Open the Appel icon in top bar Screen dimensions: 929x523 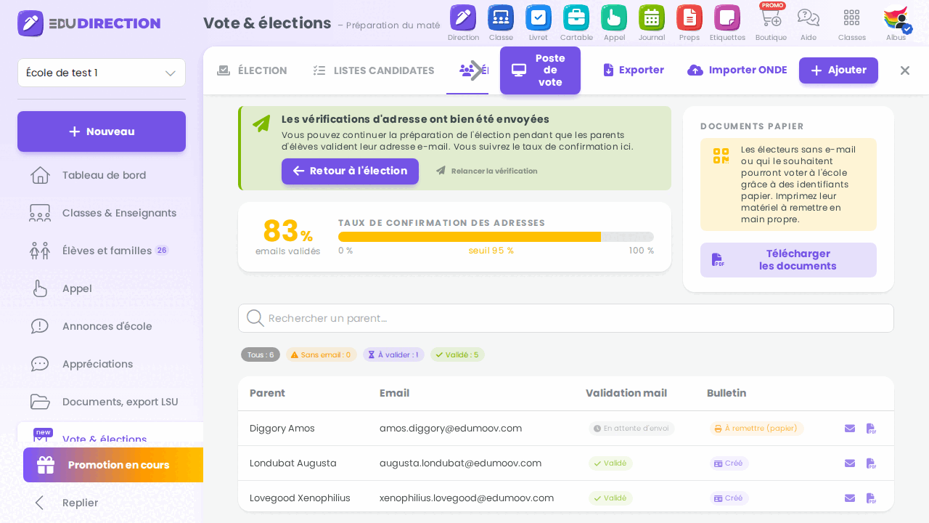614,23
